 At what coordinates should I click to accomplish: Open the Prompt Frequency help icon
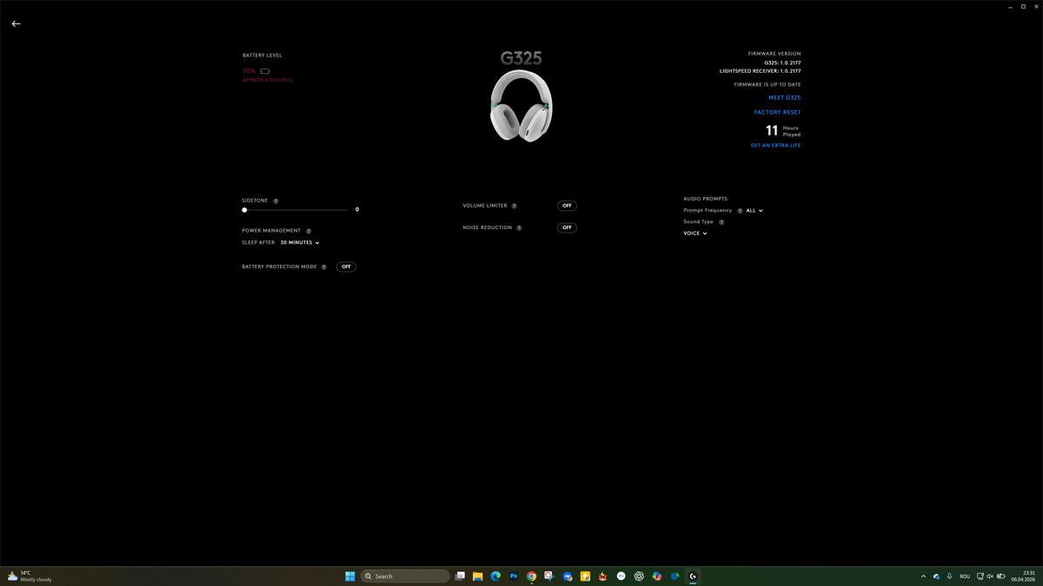pos(740,211)
